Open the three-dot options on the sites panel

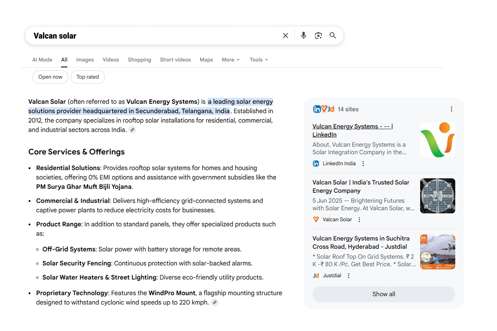(x=451, y=109)
